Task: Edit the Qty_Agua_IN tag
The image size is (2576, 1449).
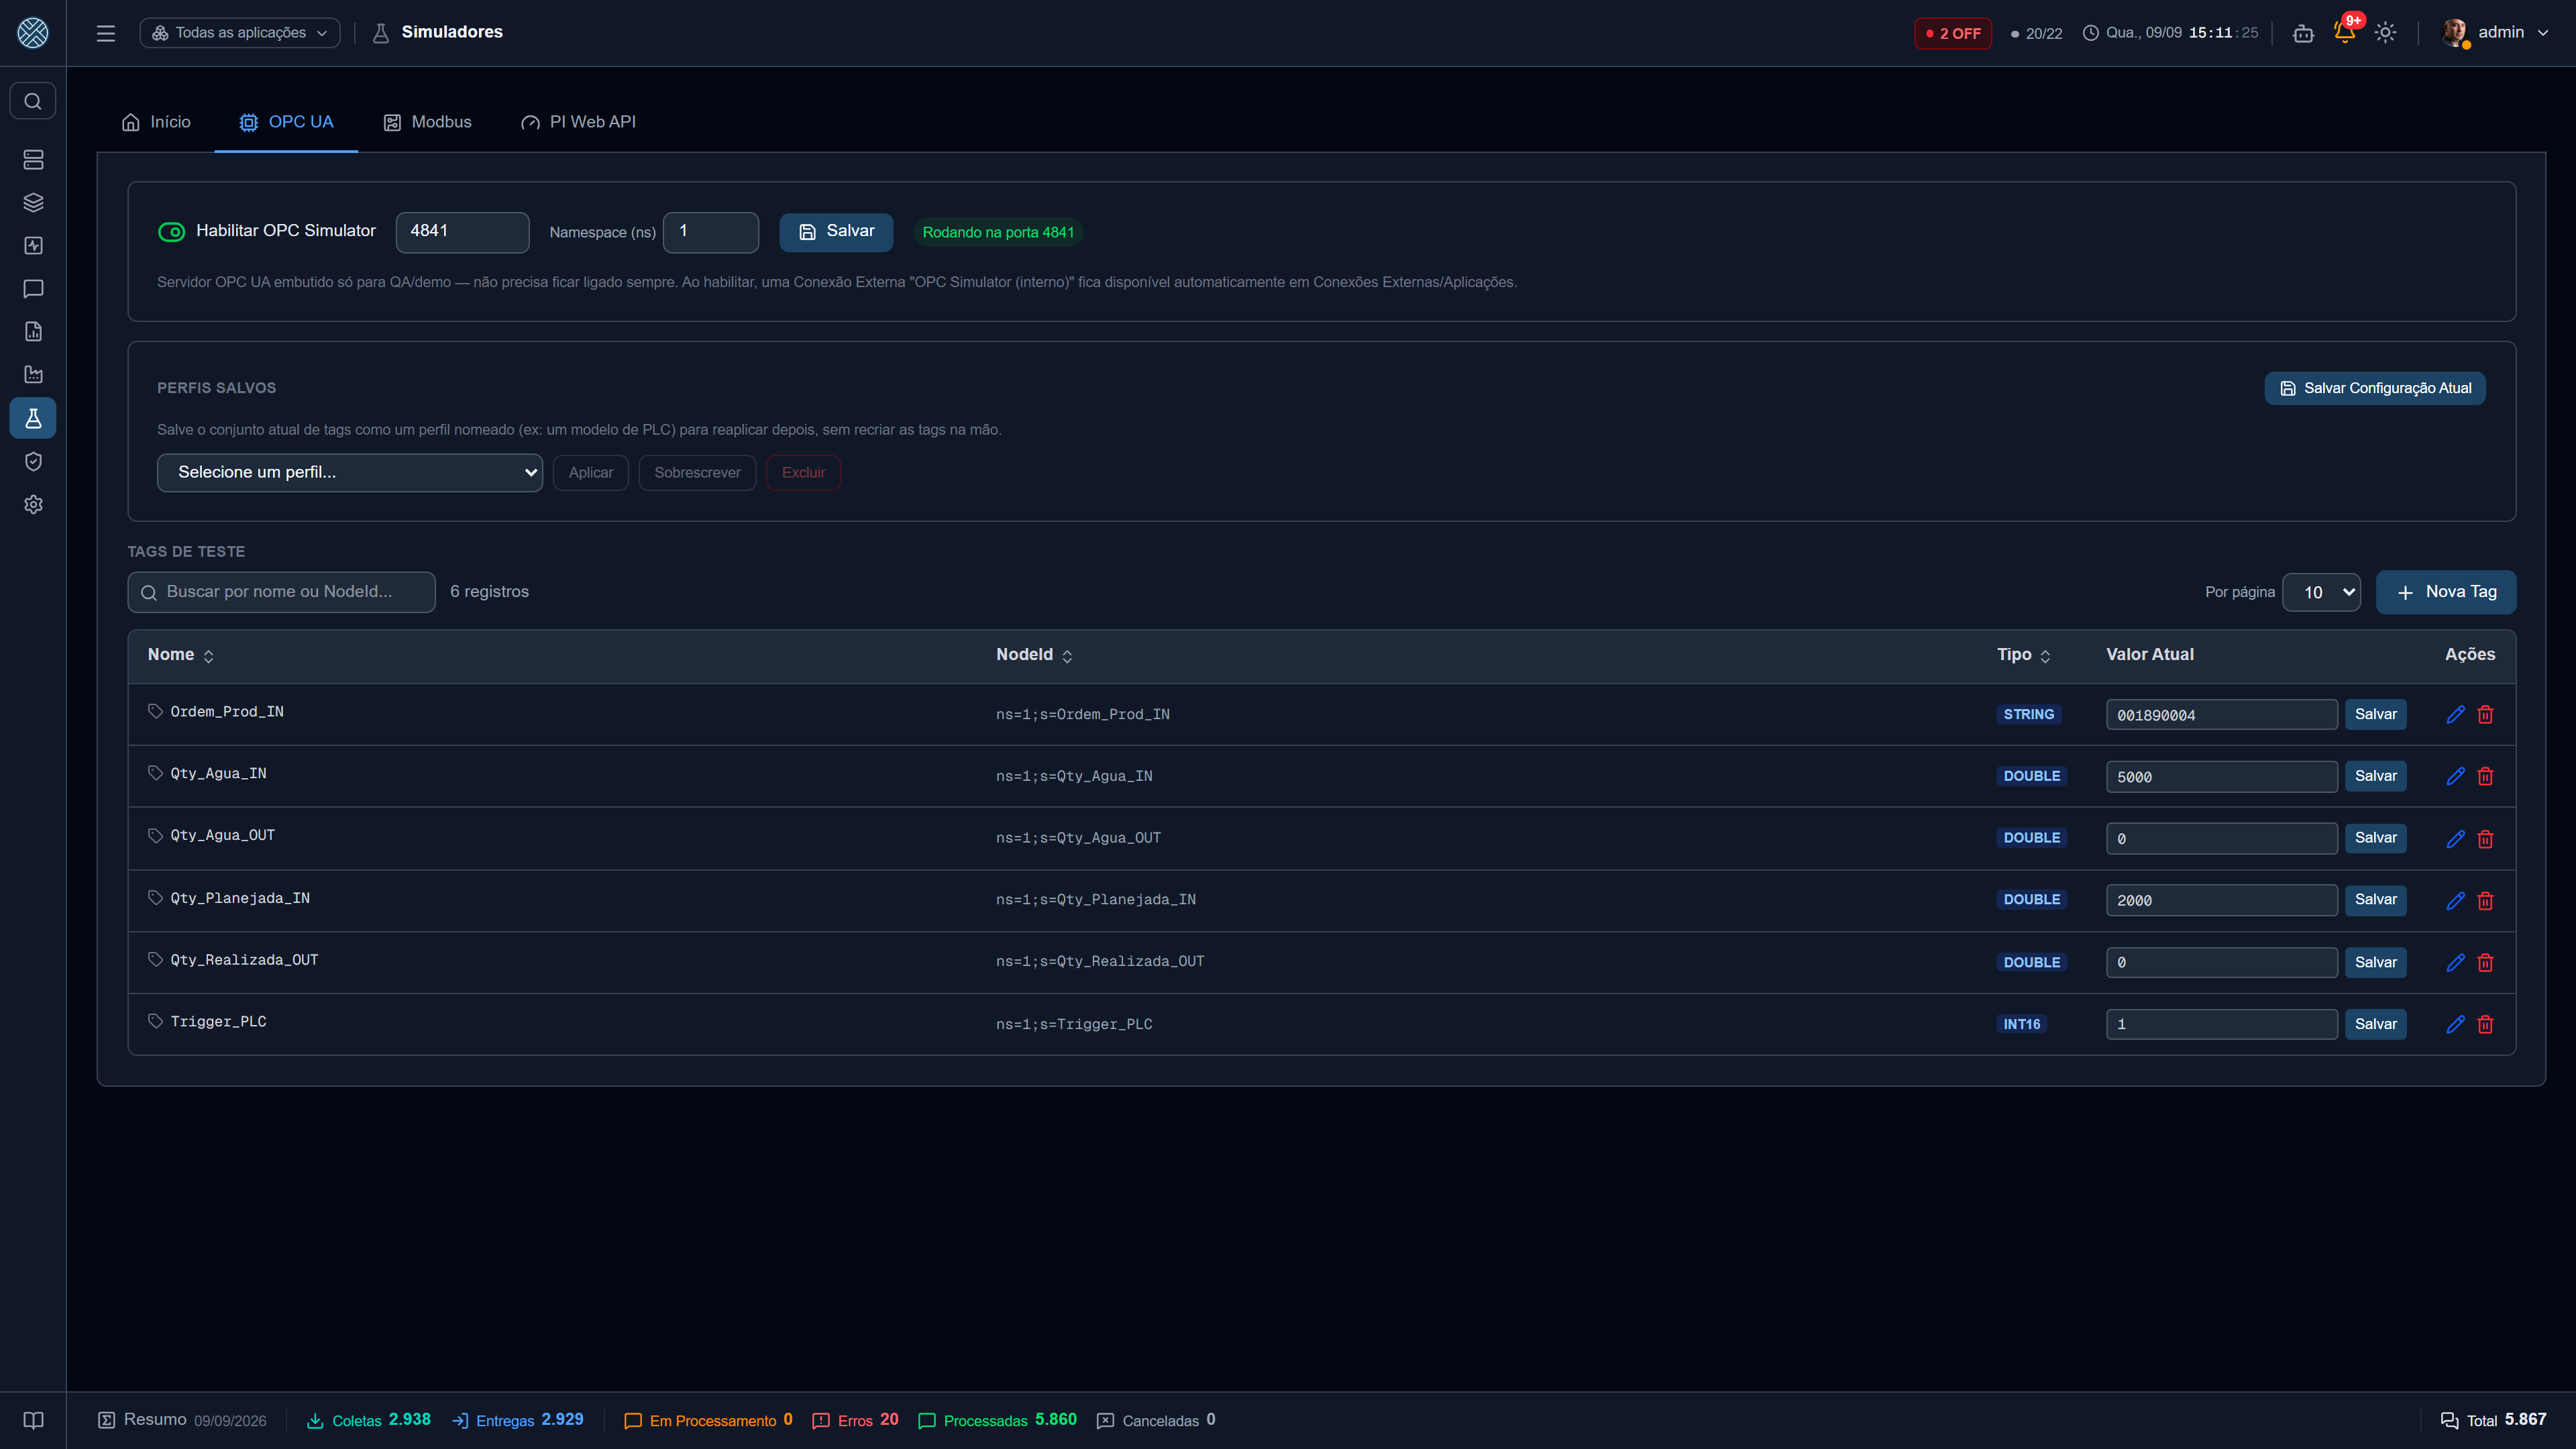Action: pos(2455,776)
